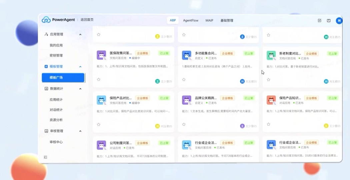Click 刘玉君05 avatar on 多功能集合问 card
The height and width of the screenshot is (180, 350).
(242, 81)
